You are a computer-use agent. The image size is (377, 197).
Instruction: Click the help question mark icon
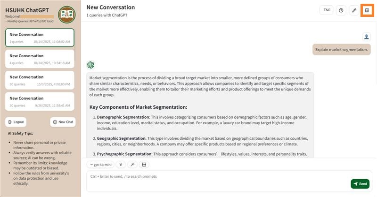coord(341,10)
